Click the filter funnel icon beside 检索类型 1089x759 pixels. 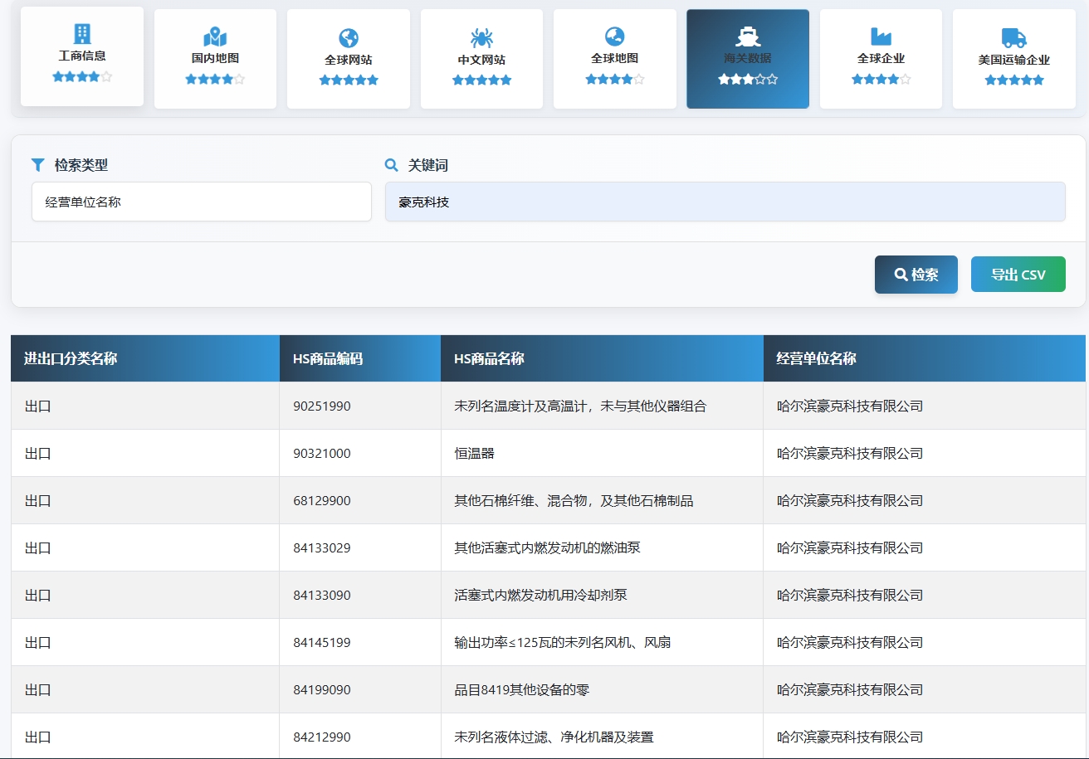[x=38, y=165]
